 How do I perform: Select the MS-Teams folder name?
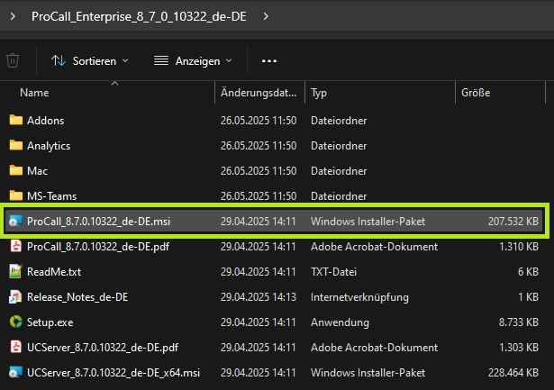(x=51, y=195)
